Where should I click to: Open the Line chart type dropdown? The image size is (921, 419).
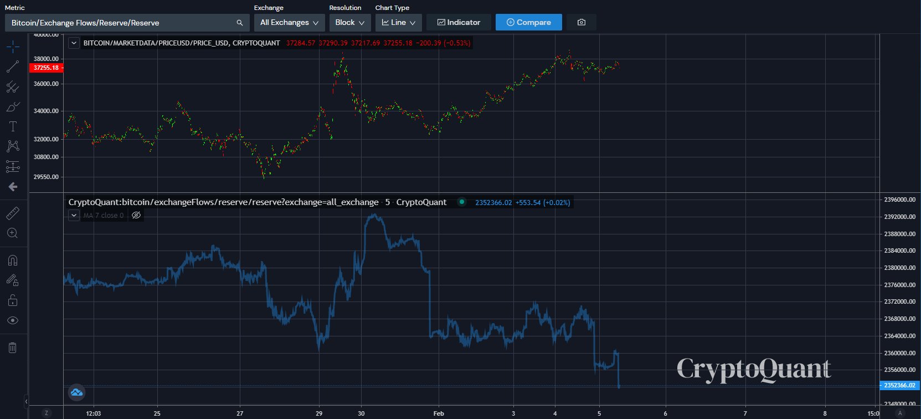coord(399,22)
